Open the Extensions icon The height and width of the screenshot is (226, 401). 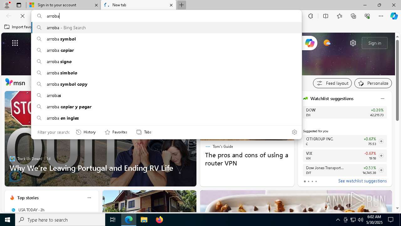[x=310, y=16]
